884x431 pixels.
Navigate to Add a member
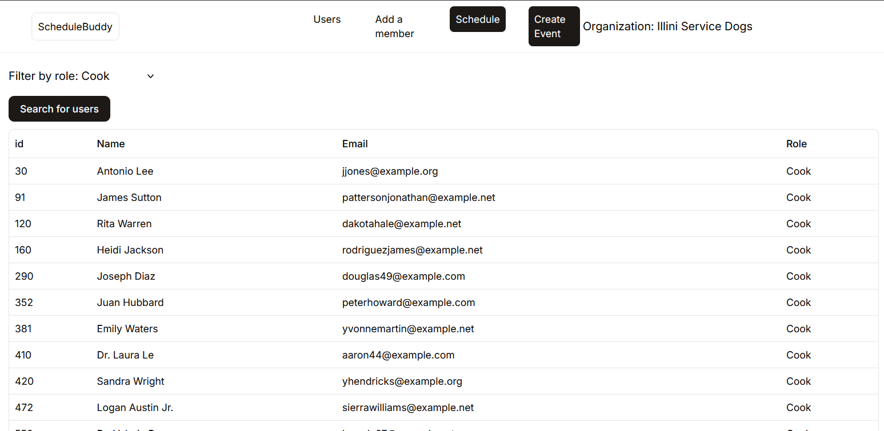point(394,26)
